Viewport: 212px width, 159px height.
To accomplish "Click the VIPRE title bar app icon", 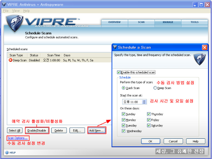I will 4,4.
